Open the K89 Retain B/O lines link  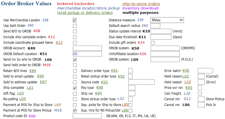pos(33,71)
